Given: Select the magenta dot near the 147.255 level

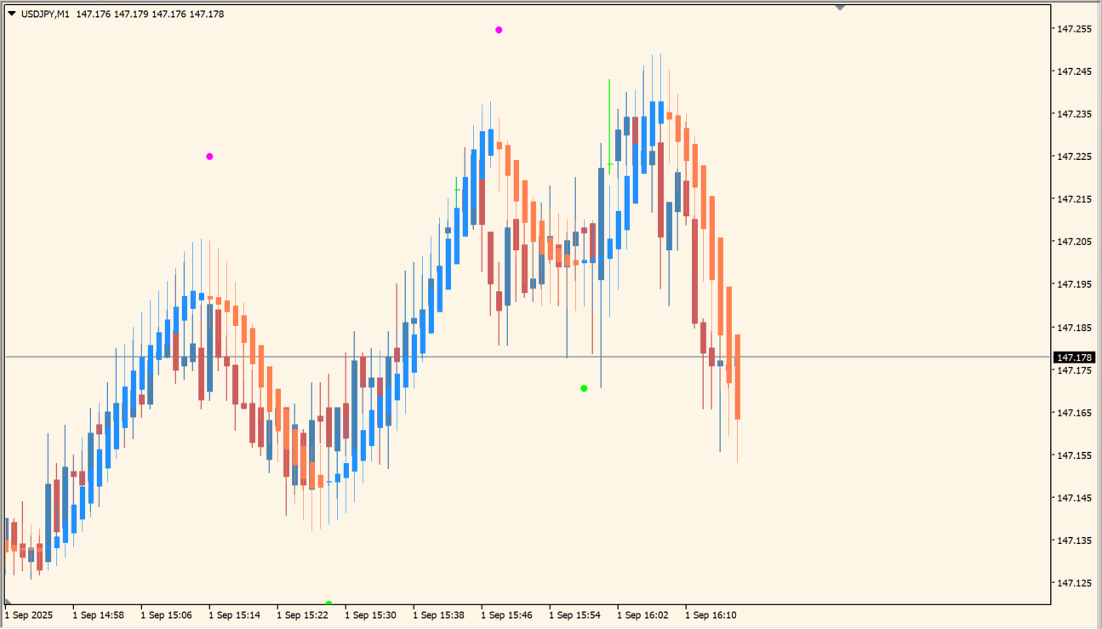Looking at the screenshot, I should coord(499,30).
